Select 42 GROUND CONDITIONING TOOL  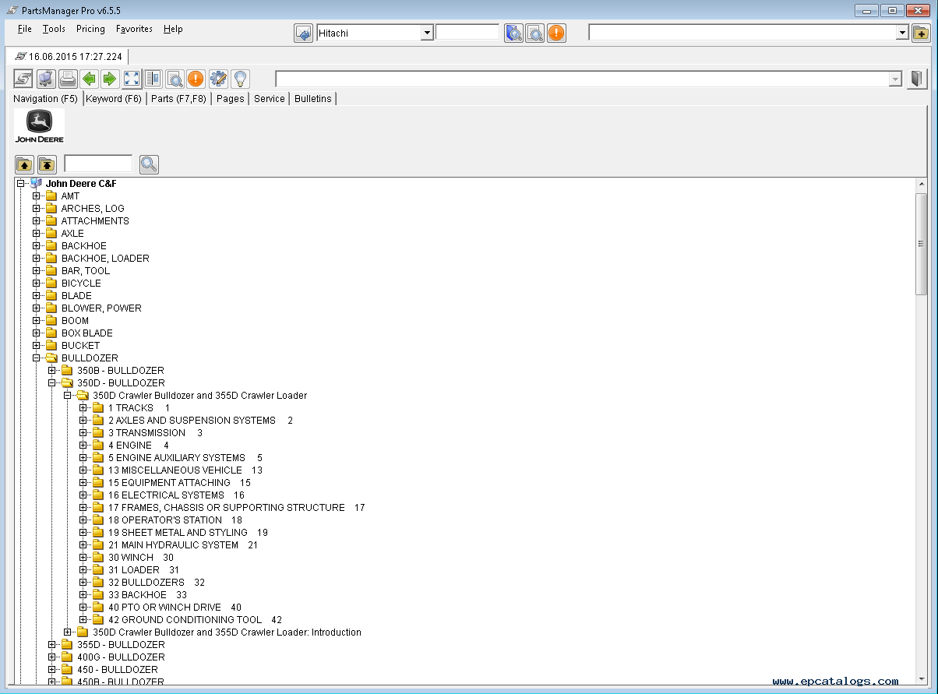195,620
